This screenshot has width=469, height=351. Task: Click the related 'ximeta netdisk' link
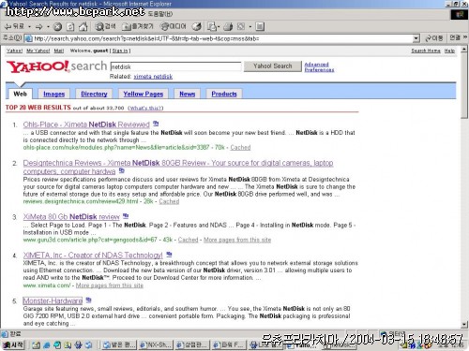[x=153, y=77]
